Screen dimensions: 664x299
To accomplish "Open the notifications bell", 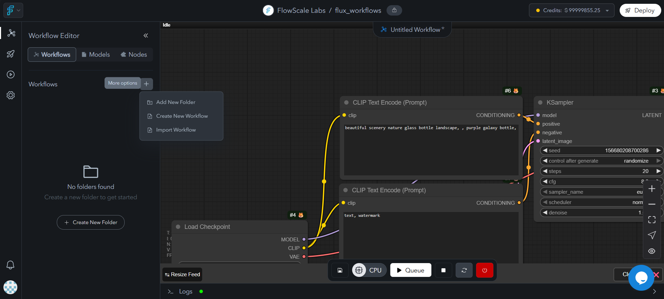I will point(10,265).
